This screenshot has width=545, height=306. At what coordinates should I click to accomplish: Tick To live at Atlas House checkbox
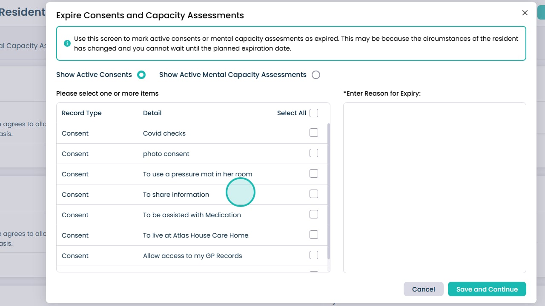[x=314, y=235]
